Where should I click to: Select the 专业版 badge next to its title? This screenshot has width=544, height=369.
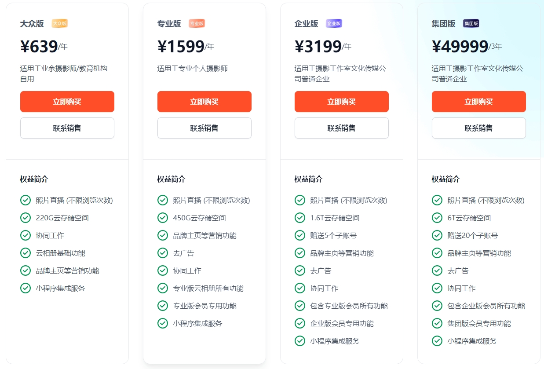[x=197, y=24]
